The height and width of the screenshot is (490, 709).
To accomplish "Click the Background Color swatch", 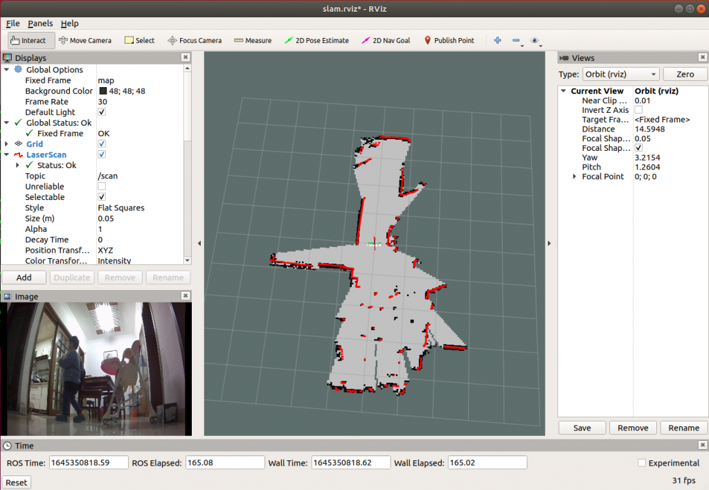I will [102, 91].
